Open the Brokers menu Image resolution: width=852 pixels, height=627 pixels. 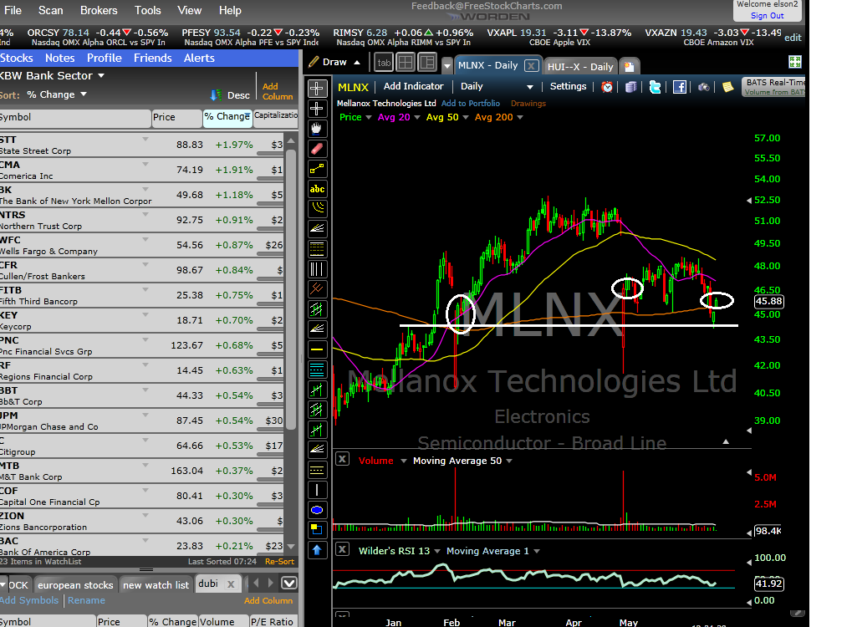[99, 10]
